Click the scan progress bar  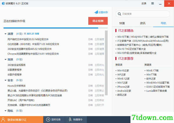[55, 28]
